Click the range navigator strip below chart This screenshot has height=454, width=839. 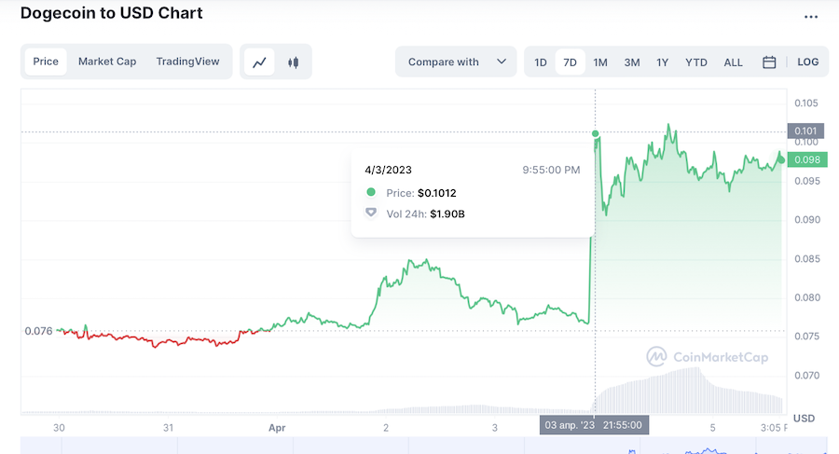(424, 446)
